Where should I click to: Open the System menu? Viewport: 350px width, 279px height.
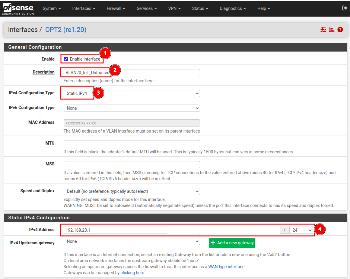coord(52,8)
